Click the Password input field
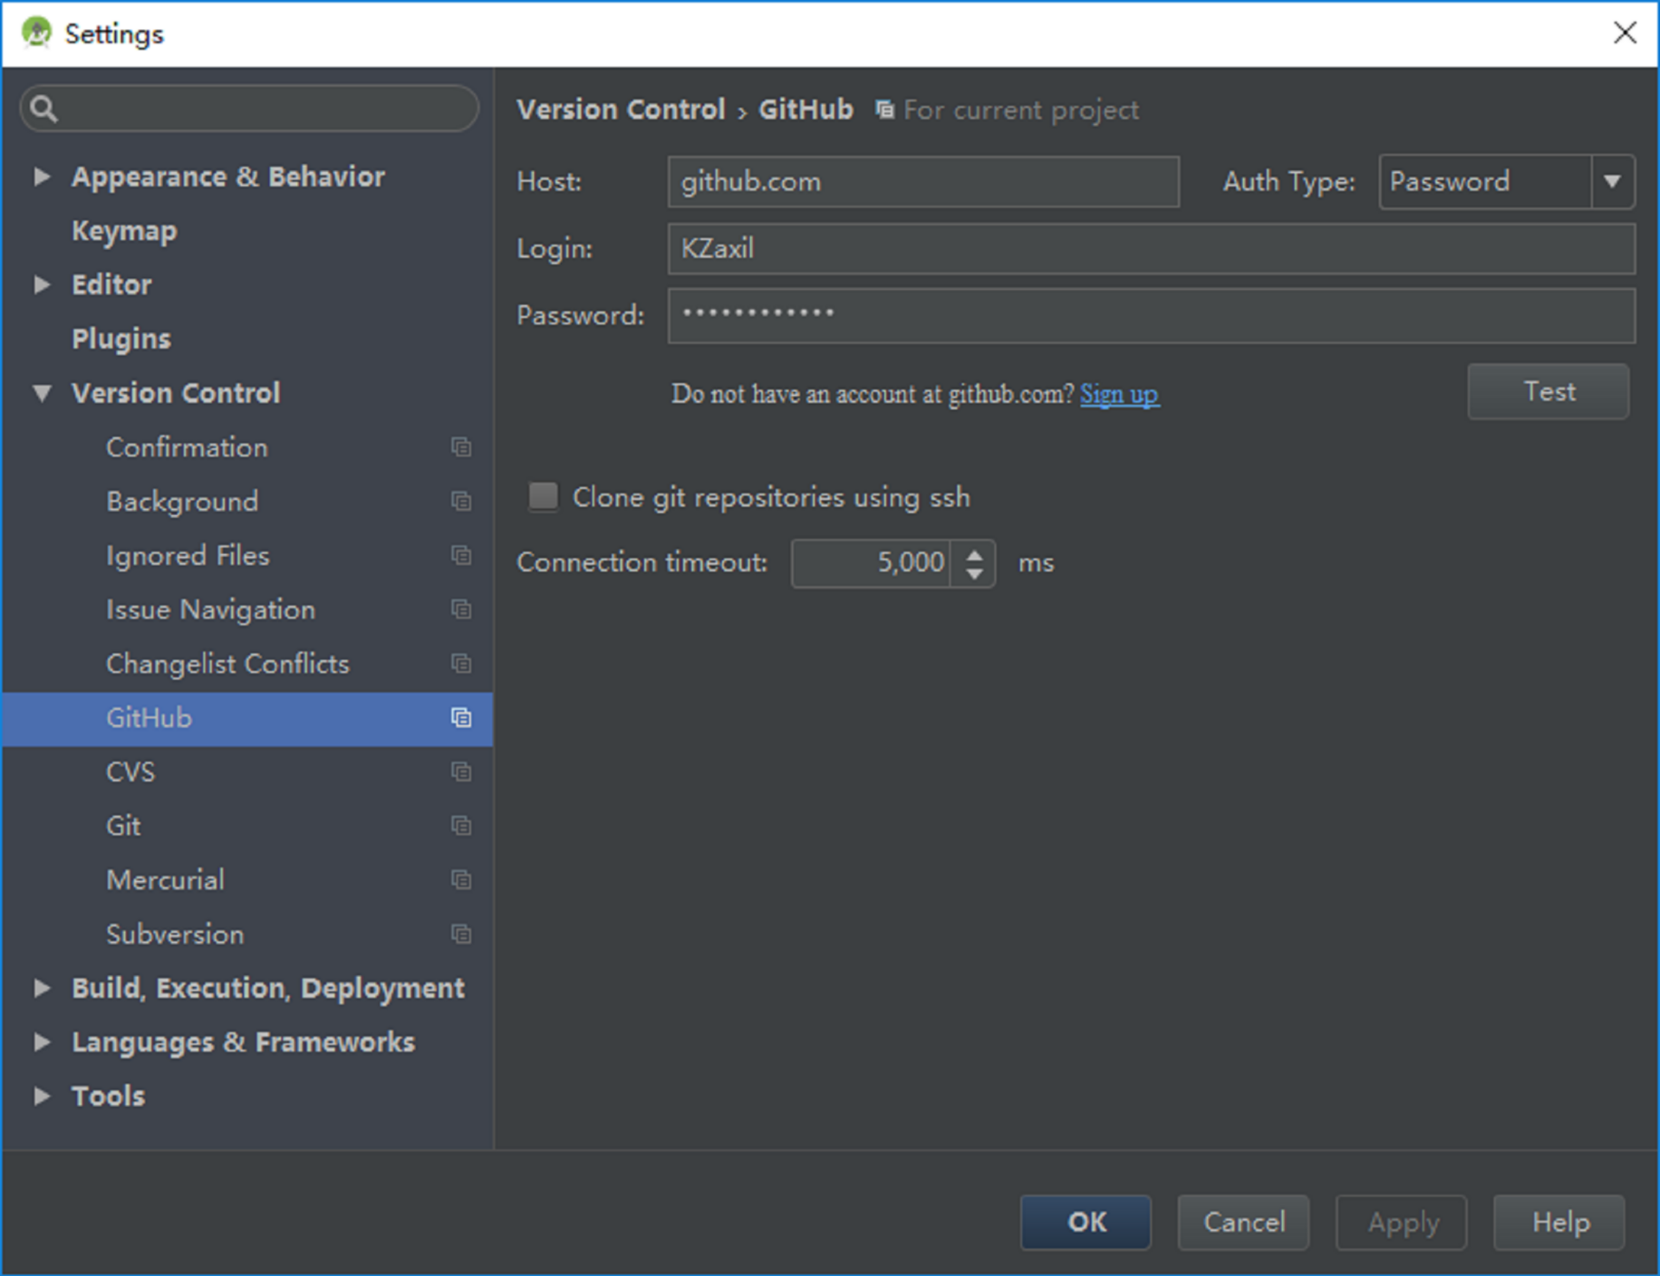Screen dimensions: 1660x1276 point(1152,315)
